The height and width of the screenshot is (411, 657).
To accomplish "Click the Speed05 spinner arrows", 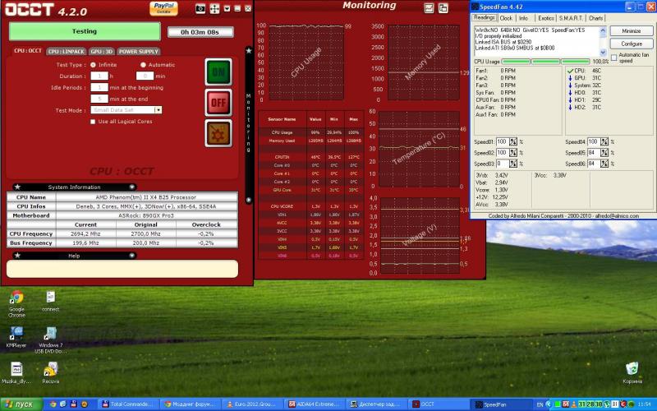I will pos(604,153).
